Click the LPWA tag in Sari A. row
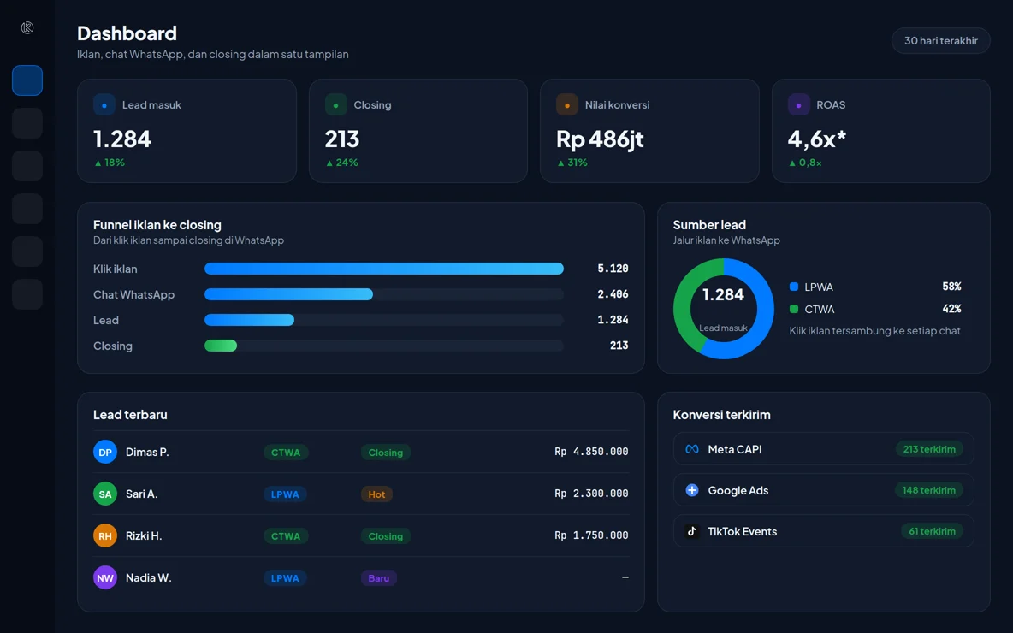This screenshot has width=1013, height=633. (285, 494)
